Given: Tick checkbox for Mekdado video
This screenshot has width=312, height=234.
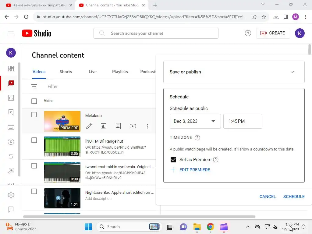Looking at the screenshot, I should [34, 115].
